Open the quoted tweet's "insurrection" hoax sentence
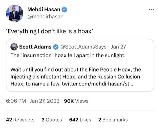Viewport: 158px width, 128px height. [x=68, y=55]
